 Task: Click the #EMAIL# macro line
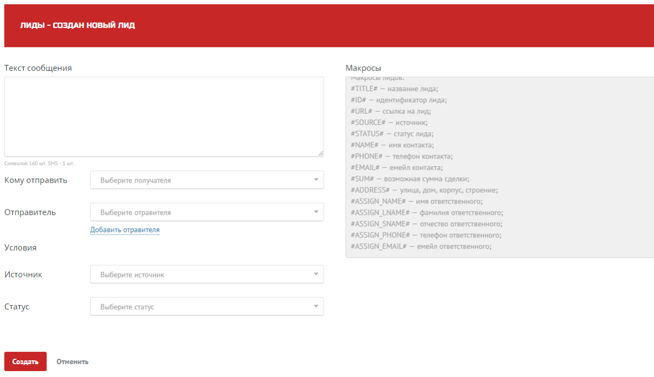[397, 168]
